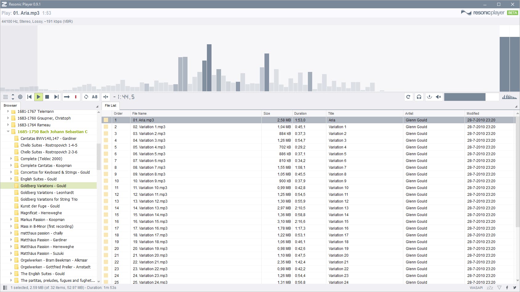Skip to the previous track
Viewport: 520px width, 292px height.
[x=30, y=97]
